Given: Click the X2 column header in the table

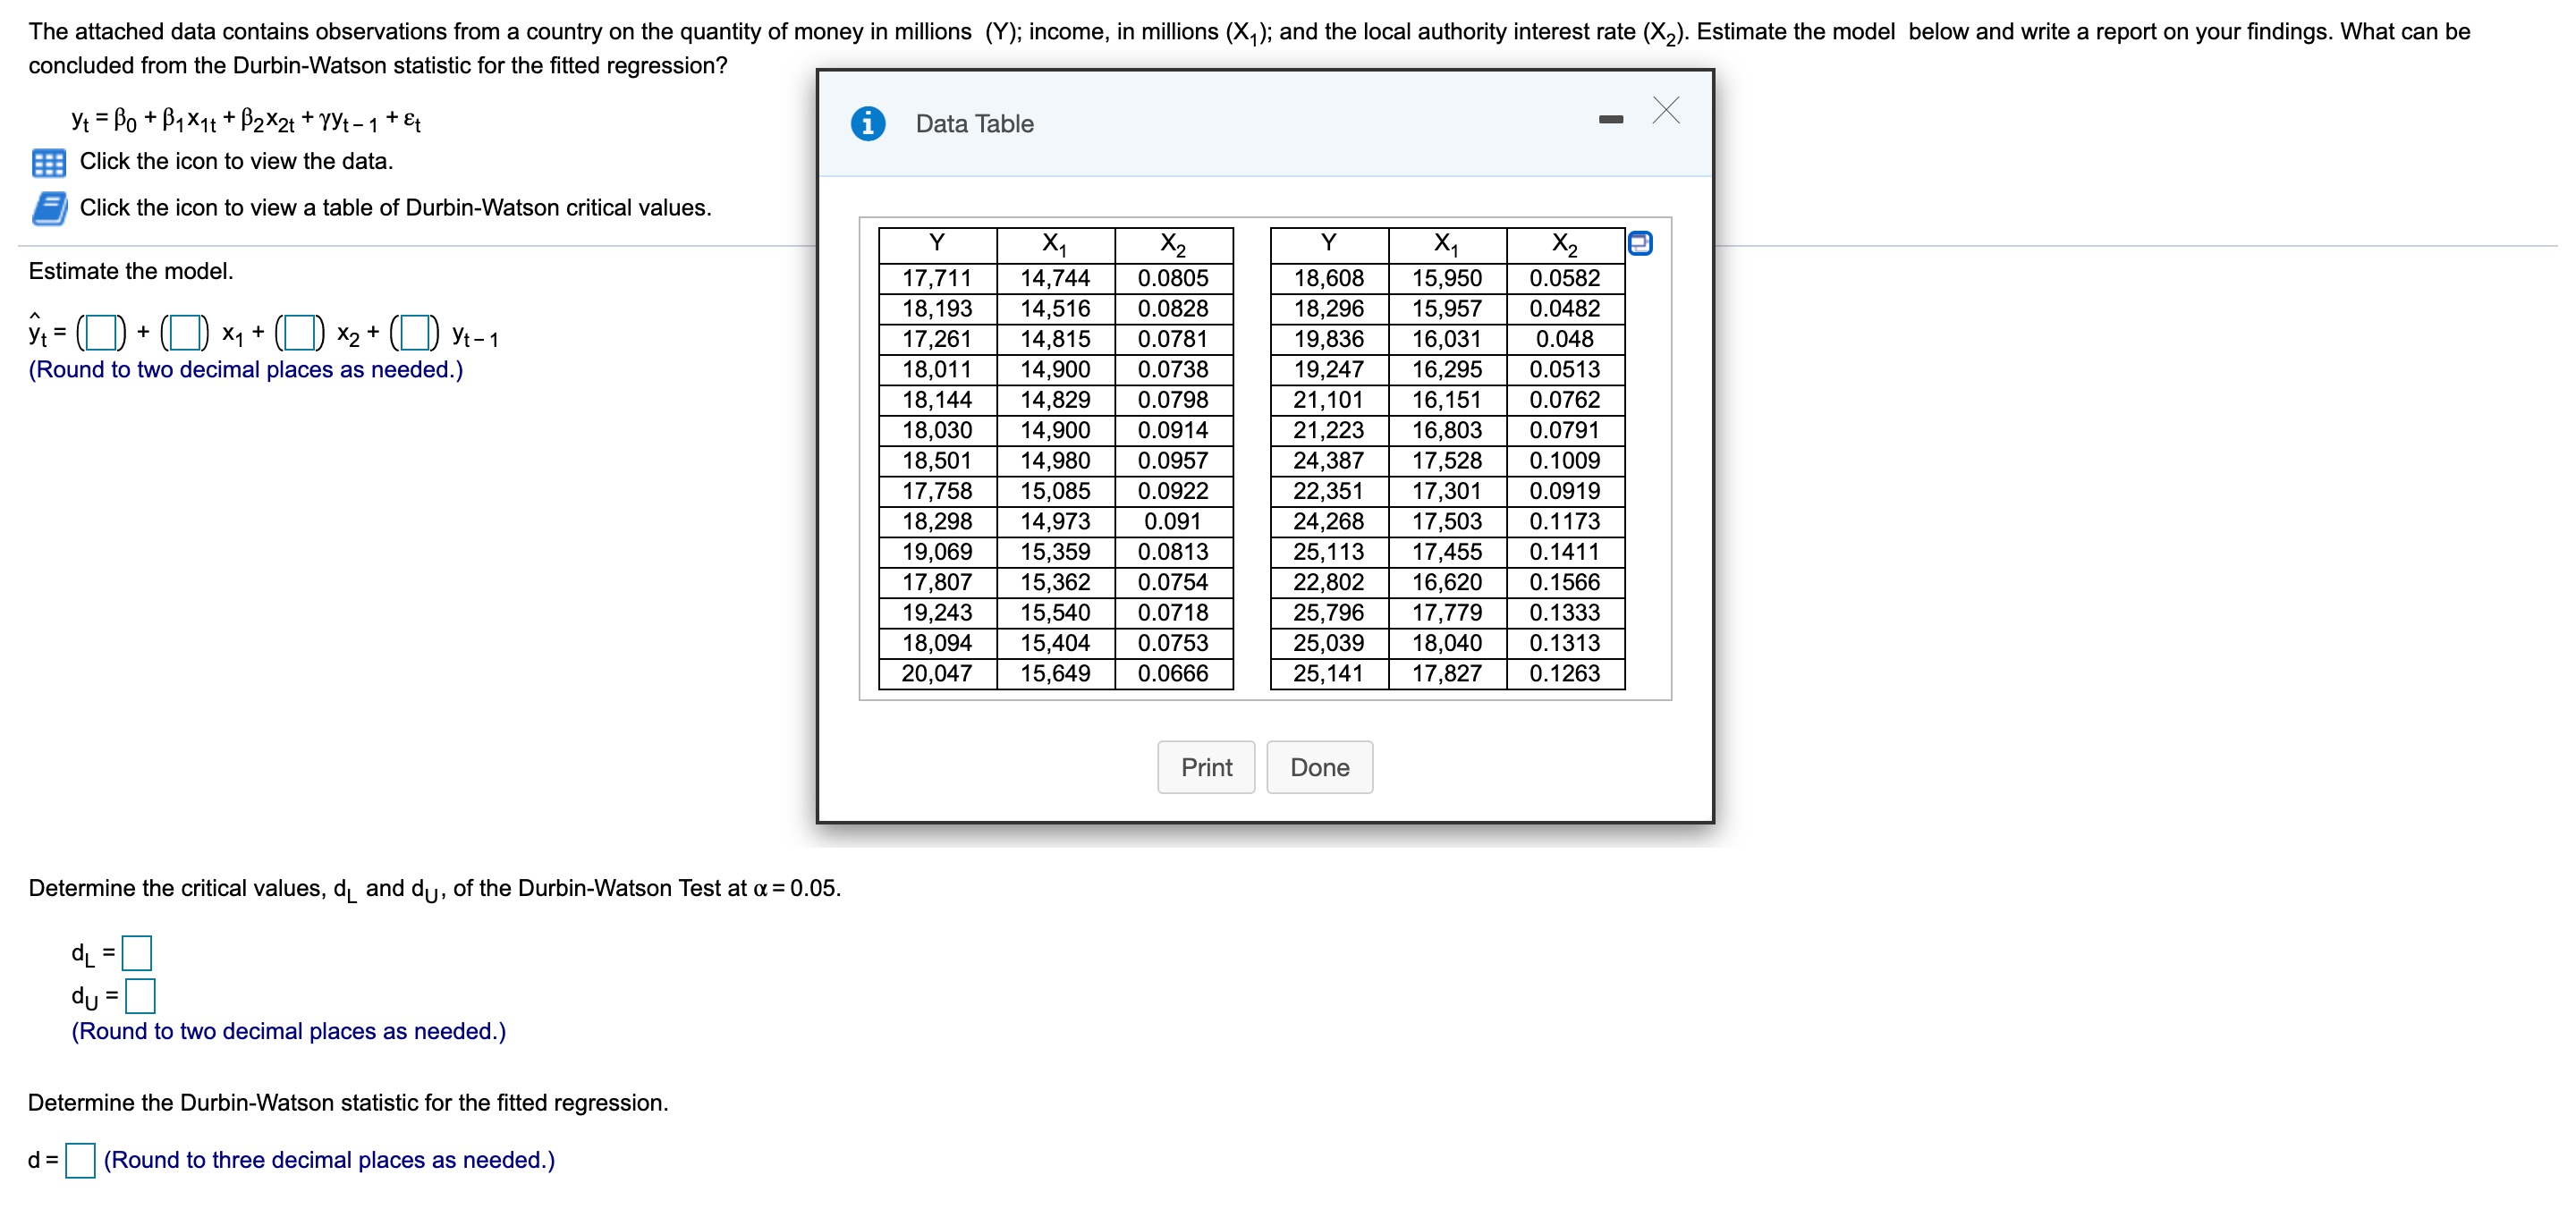Looking at the screenshot, I should tap(1171, 243).
